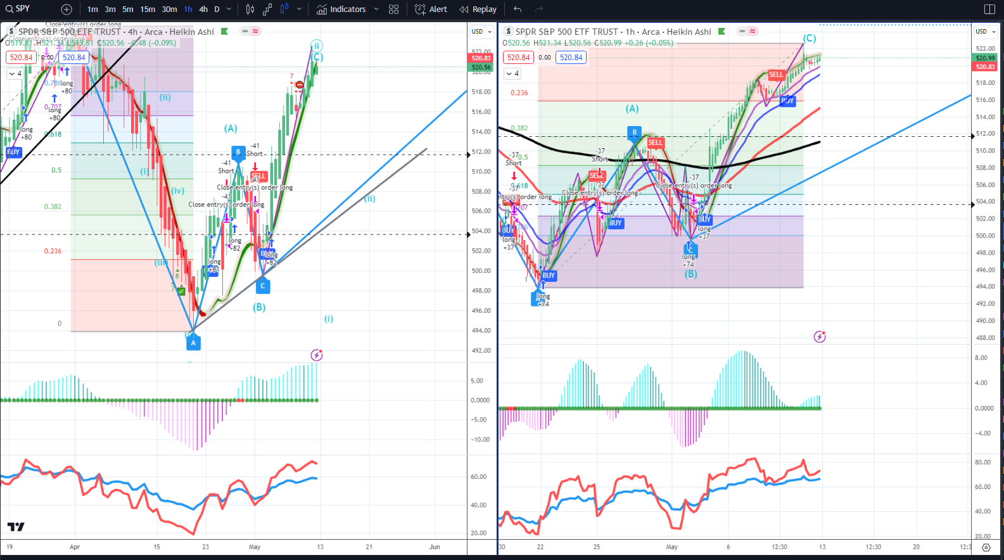Image resolution: width=1004 pixels, height=560 pixels.
Task: Create an Alert
Action: point(431,10)
